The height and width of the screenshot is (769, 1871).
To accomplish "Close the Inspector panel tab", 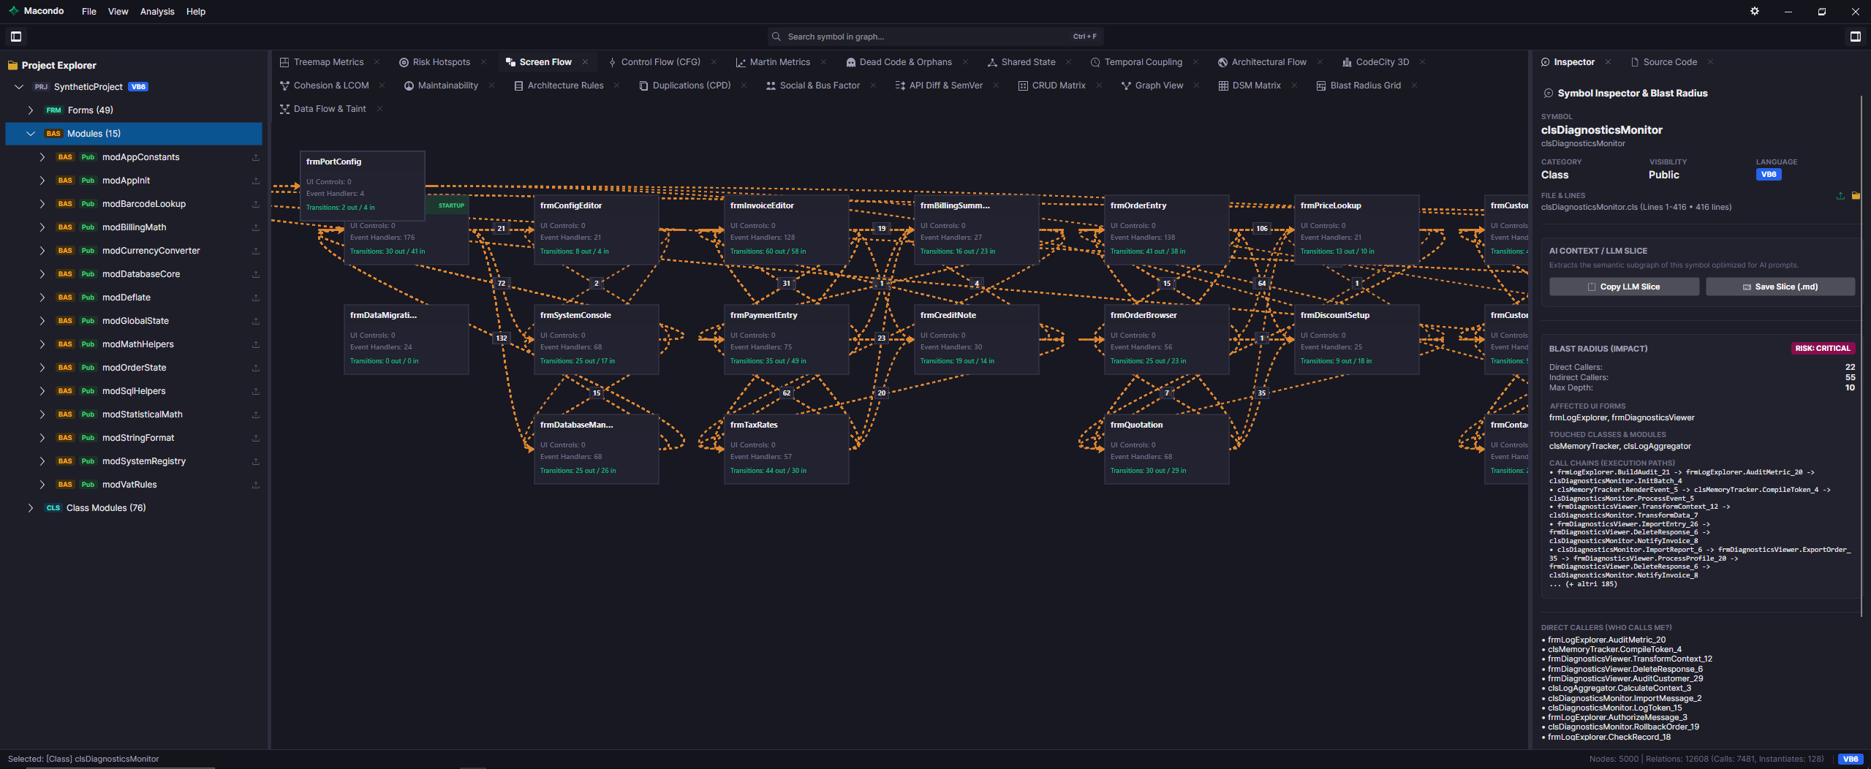I will pyautogui.click(x=1608, y=62).
